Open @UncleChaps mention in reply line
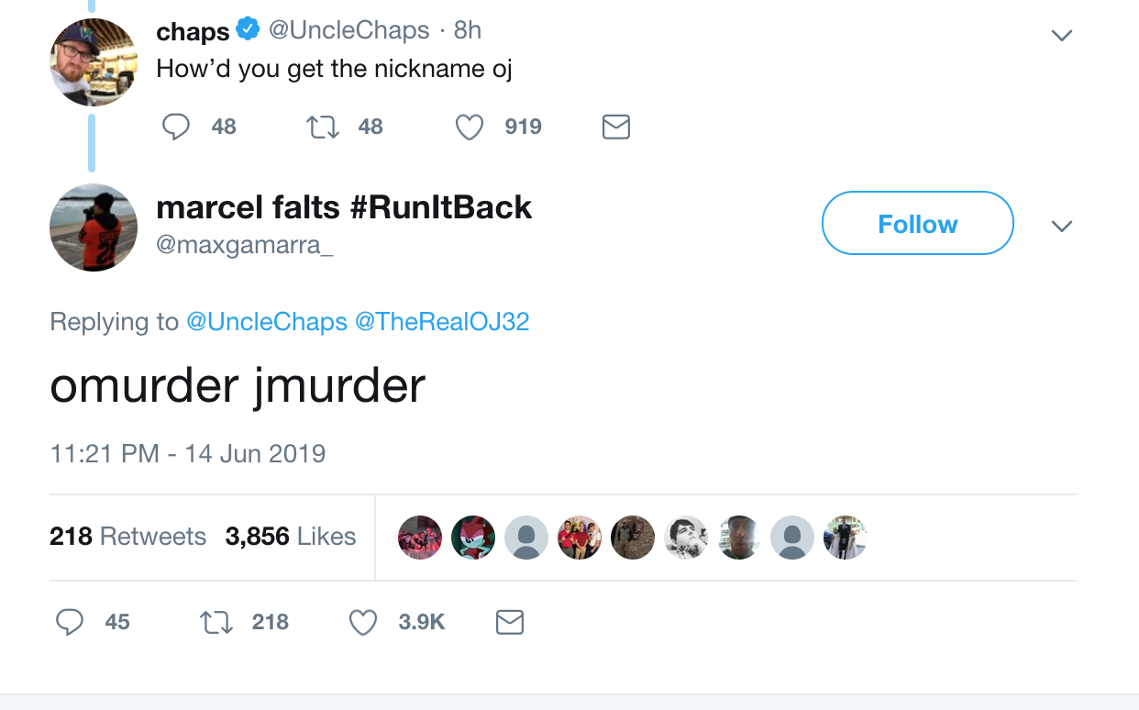Image resolution: width=1139 pixels, height=710 pixels. pyautogui.click(x=266, y=322)
